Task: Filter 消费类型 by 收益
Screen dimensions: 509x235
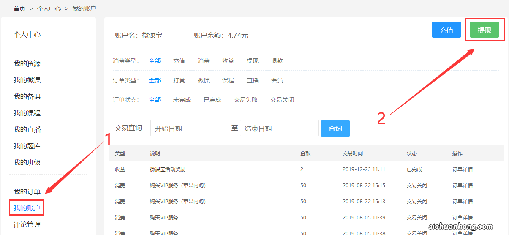Action: (x=228, y=61)
